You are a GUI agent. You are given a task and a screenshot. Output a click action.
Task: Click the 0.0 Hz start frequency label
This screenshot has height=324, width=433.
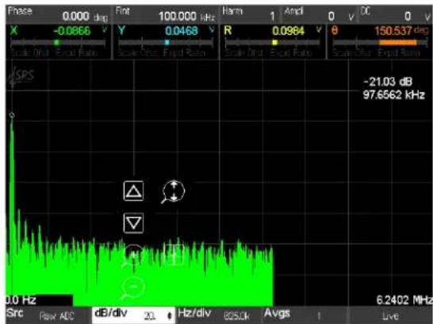coord(21,300)
